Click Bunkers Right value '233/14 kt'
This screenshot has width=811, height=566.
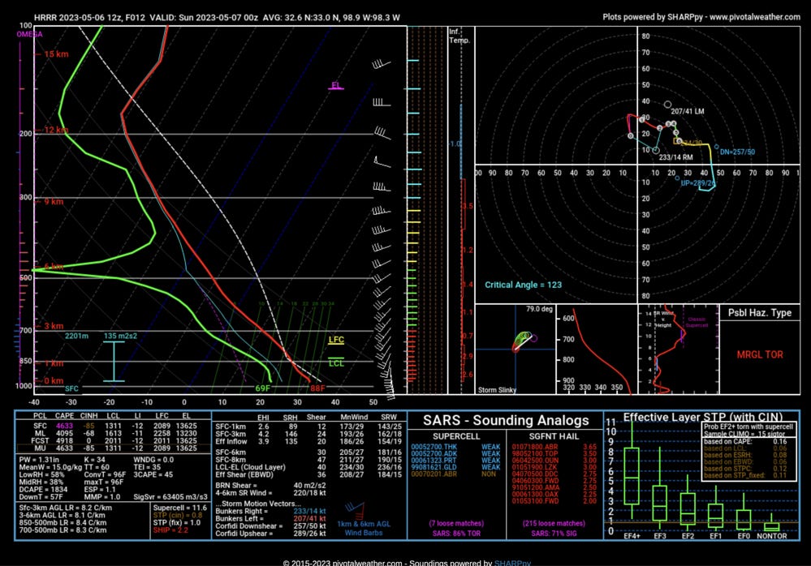(309, 511)
